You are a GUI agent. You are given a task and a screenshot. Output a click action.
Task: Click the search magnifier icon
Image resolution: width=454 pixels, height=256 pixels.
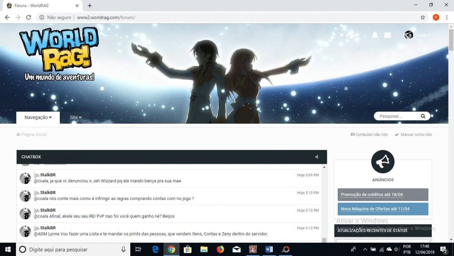click(423, 116)
